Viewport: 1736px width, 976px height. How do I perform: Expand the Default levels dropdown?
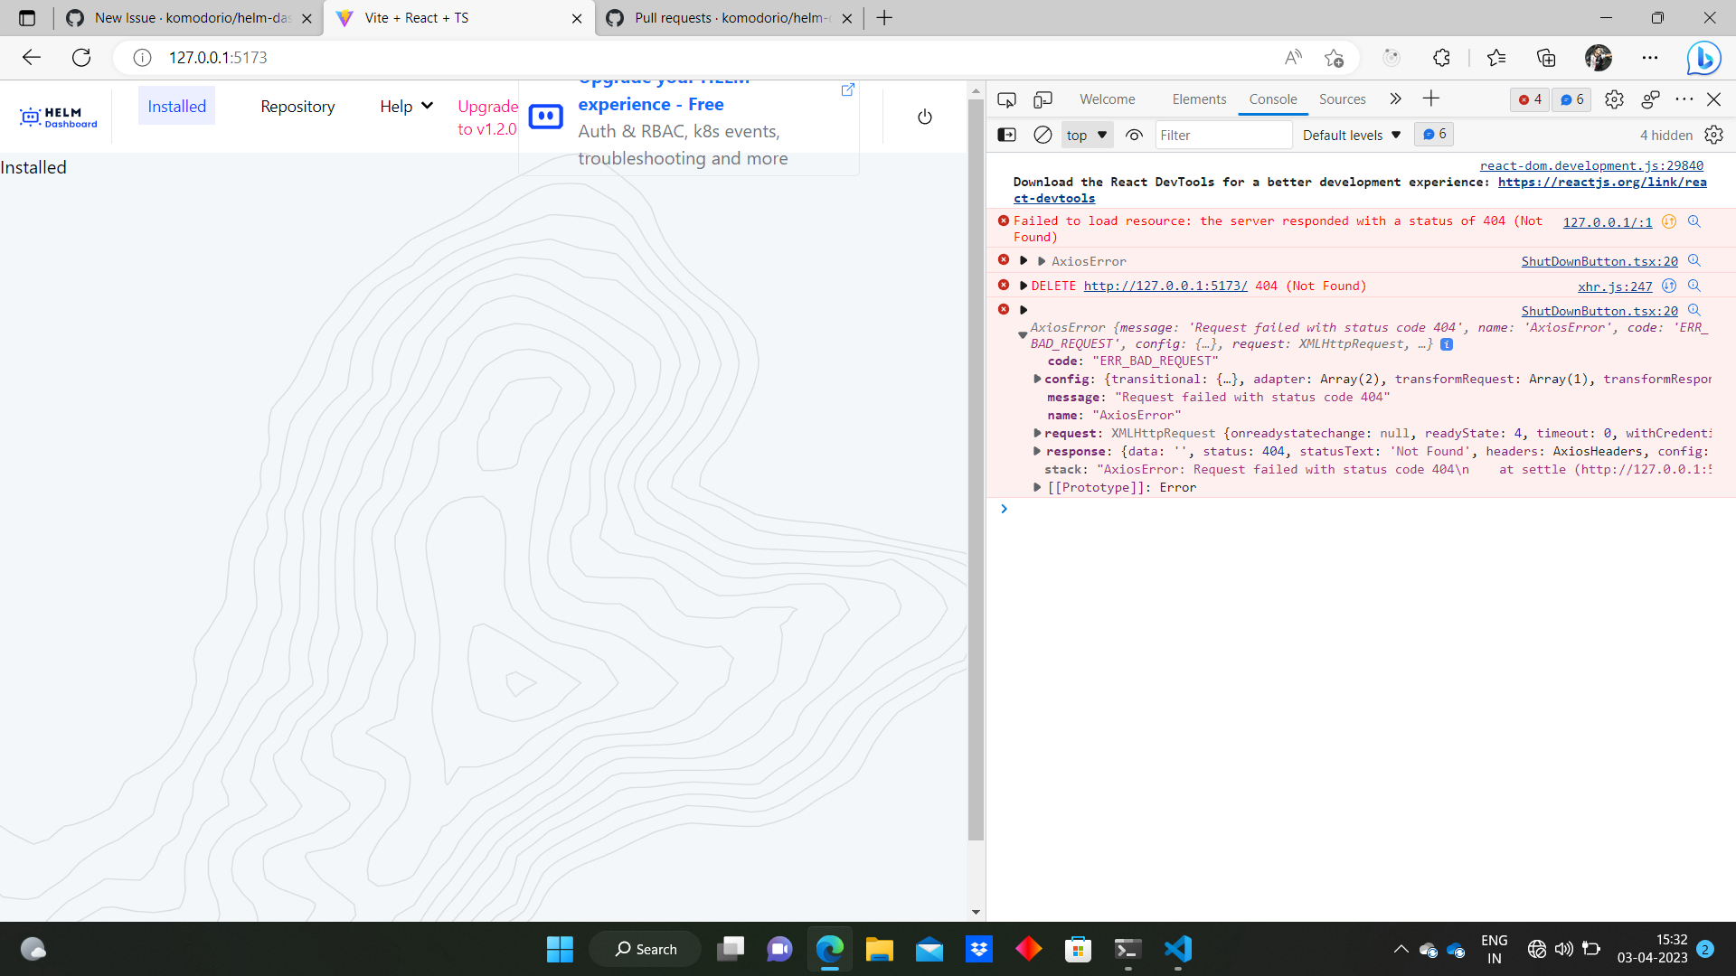[x=1350, y=134]
